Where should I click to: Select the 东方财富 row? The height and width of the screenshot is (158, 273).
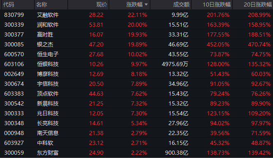137,153
